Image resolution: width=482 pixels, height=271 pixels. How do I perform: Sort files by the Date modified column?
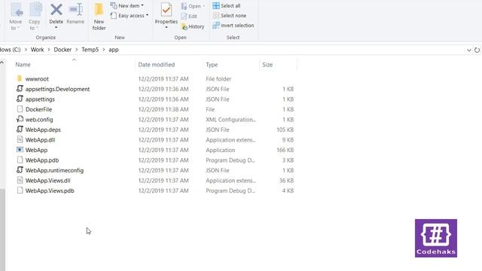point(157,65)
